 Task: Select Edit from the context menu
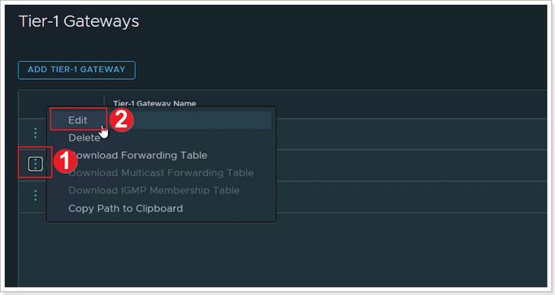77,120
